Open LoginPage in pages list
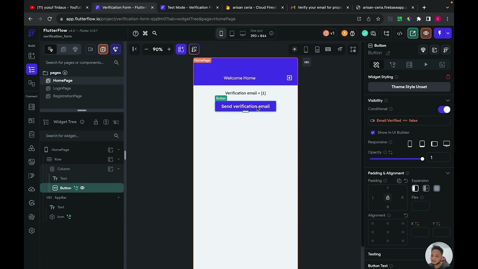Screen dimensions: 478x269 tap(62, 89)
